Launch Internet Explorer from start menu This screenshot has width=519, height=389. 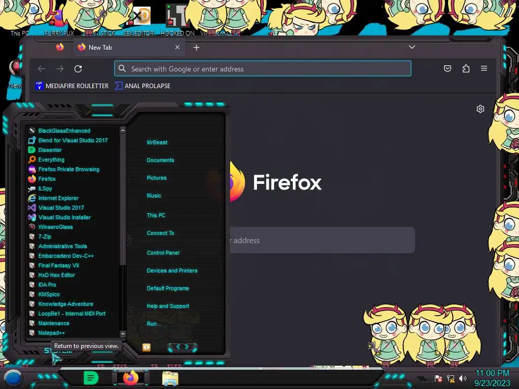click(x=54, y=198)
